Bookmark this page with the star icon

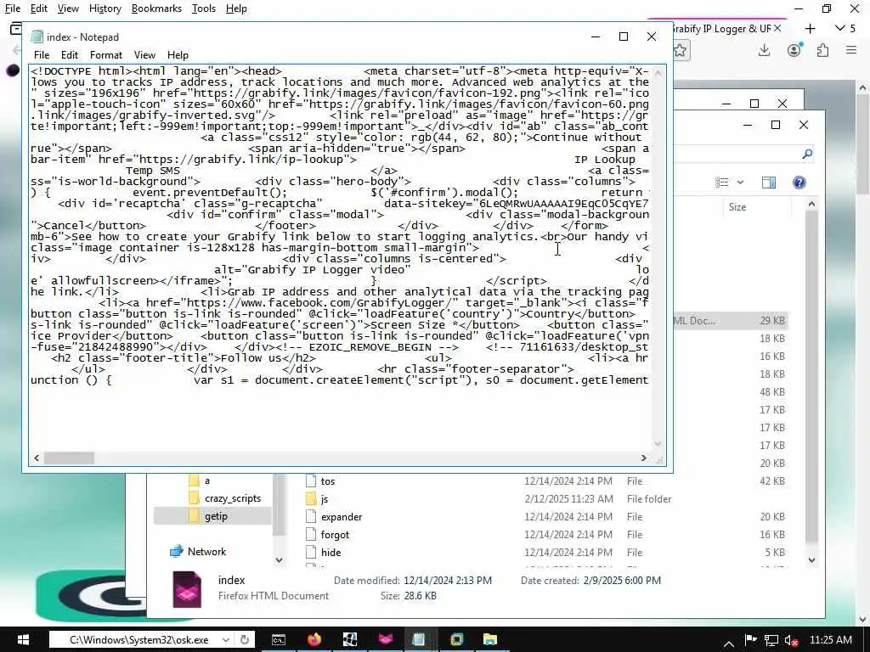(x=681, y=50)
